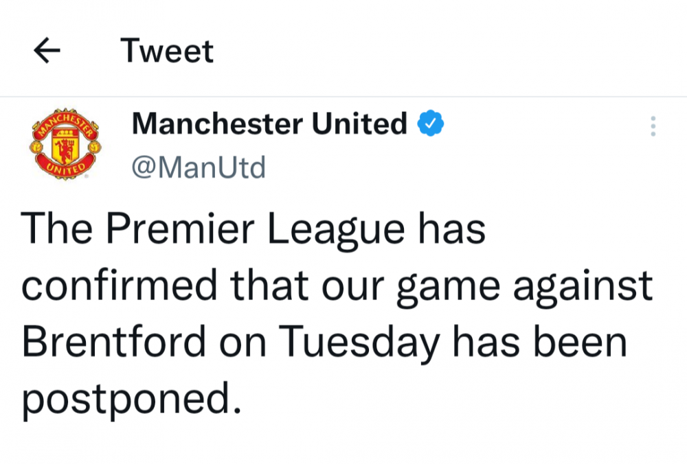Click the word "The" starting the tweet
The height and width of the screenshot is (464, 687).
point(56,229)
